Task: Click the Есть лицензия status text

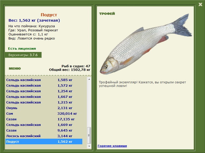Action: tap(22, 49)
